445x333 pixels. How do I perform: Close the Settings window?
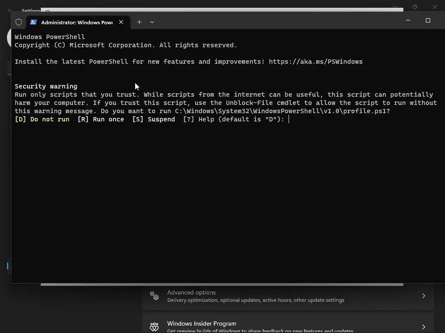point(435,7)
